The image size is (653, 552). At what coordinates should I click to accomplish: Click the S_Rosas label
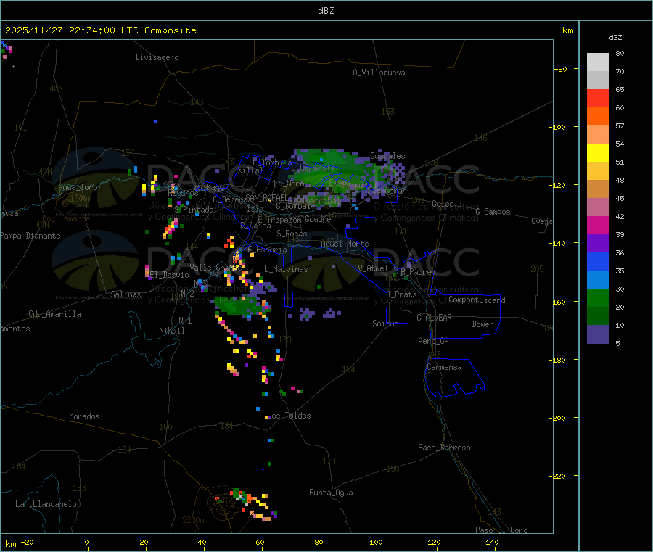292,234
